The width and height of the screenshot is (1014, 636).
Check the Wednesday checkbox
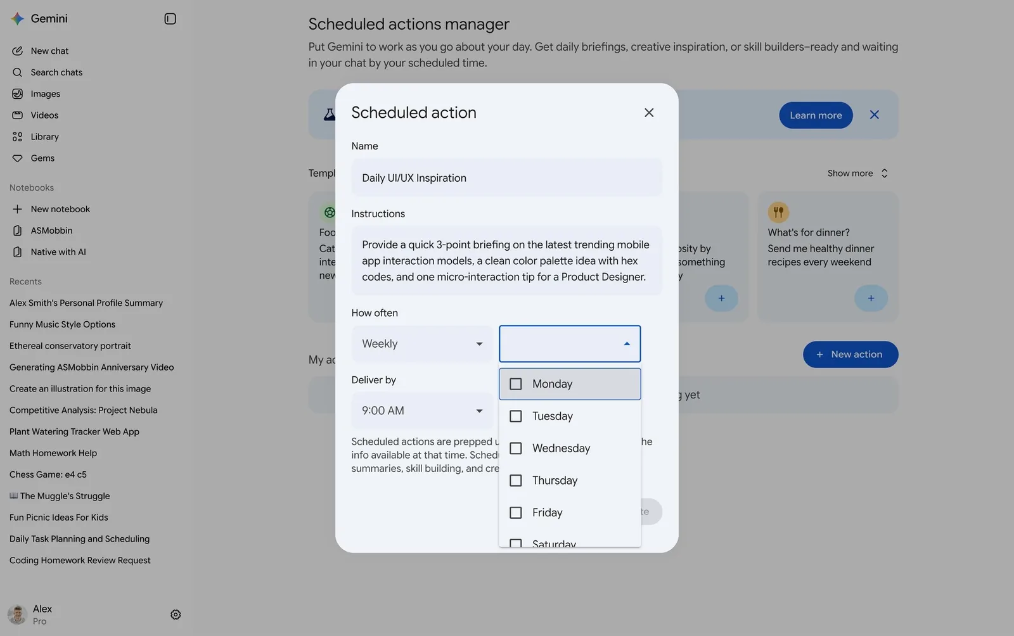(x=516, y=448)
